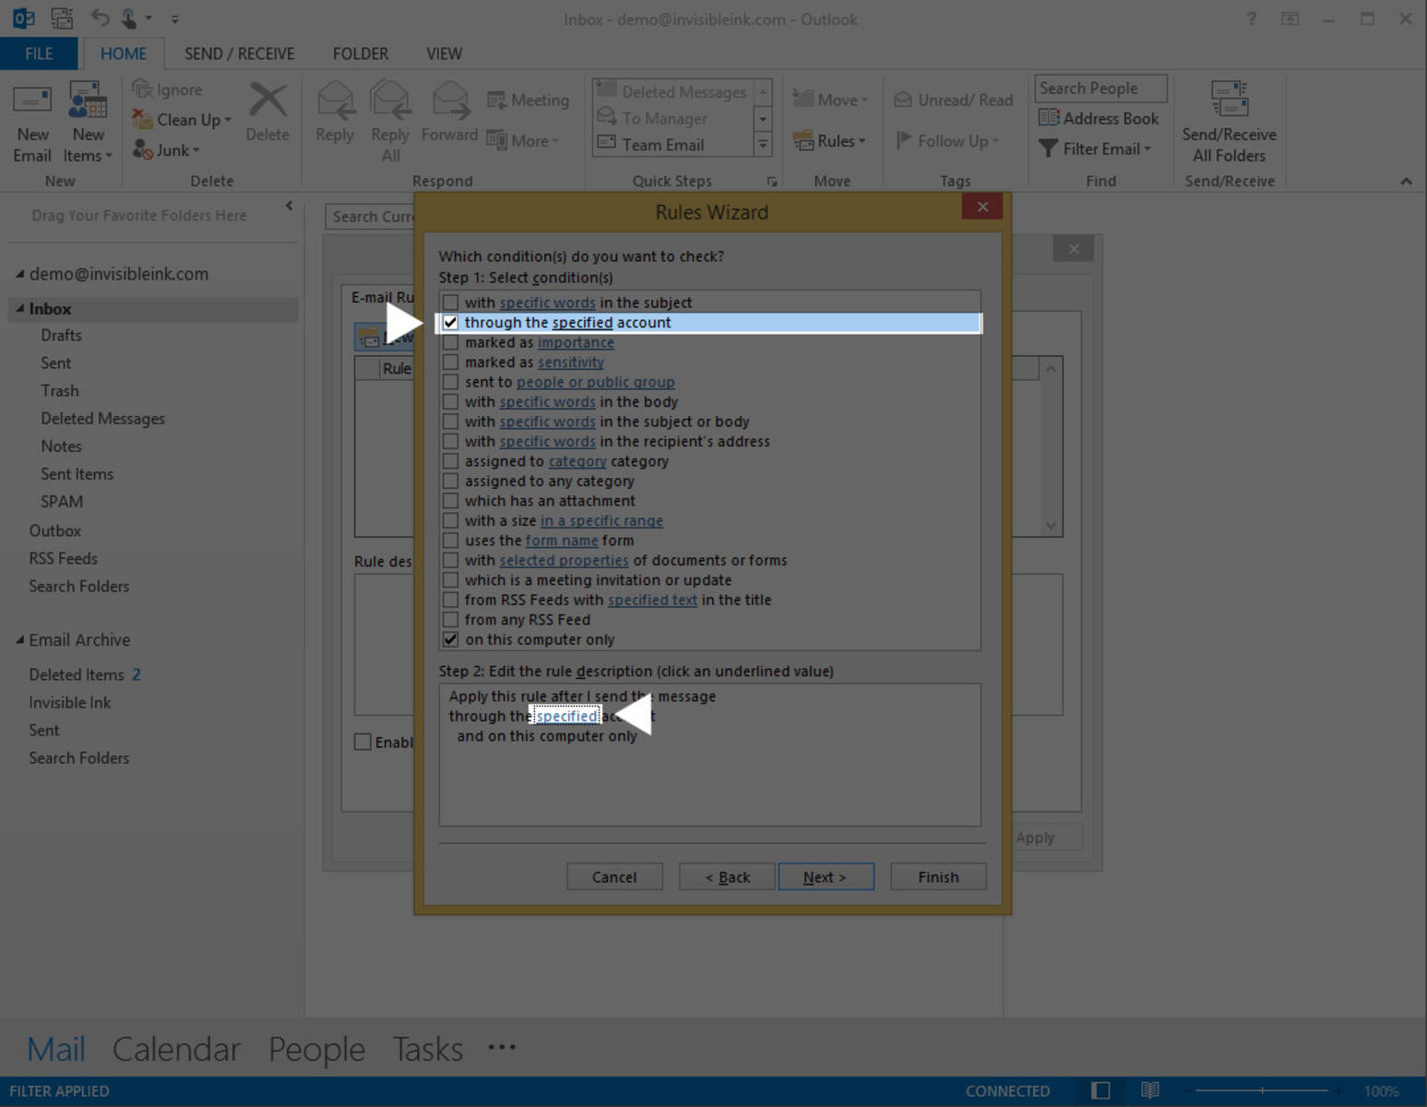Viewport: 1427px width, 1107px height.
Task: Open the Address Book
Action: pos(1099,118)
